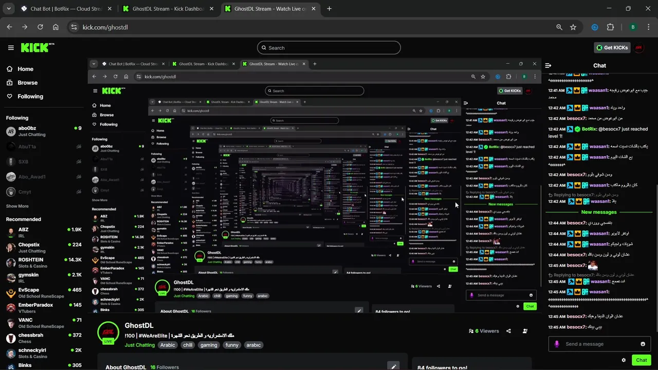Click BotRix username in chat
The width and height of the screenshot is (658, 370).
click(x=588, y=129)
